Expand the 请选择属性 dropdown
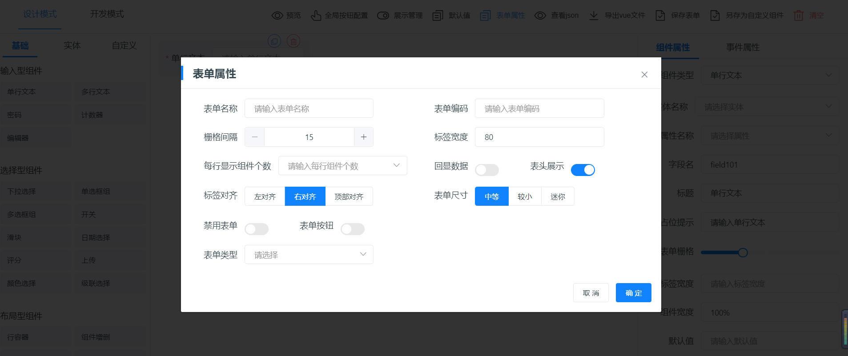Screen dimensions: 848x356 coord(770,136)
